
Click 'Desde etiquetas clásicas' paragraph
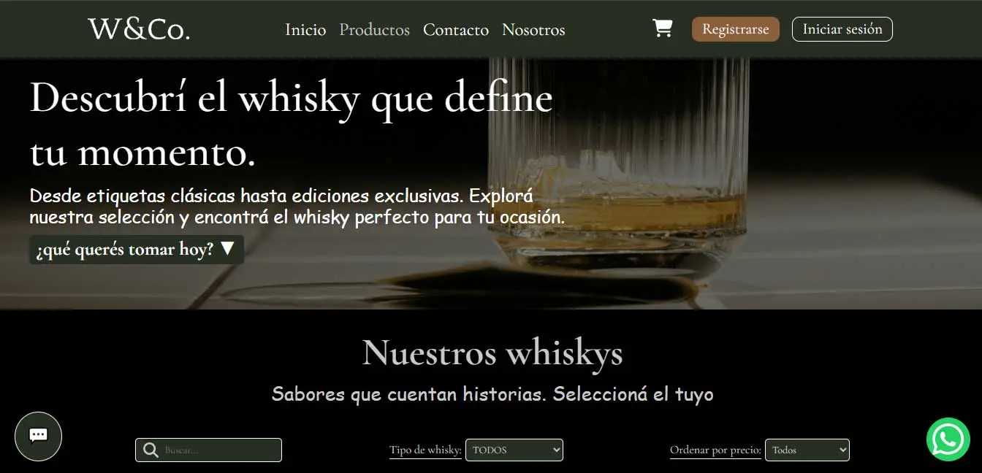(x=297, y=207)
